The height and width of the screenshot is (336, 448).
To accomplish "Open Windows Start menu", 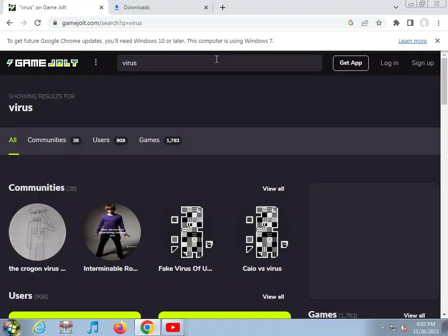I will click(12, 327).
